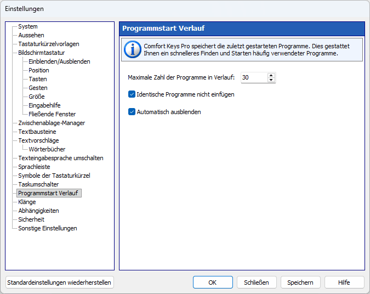Open Hilfe button
Screen dimensions: 370x294
(344, 282)
